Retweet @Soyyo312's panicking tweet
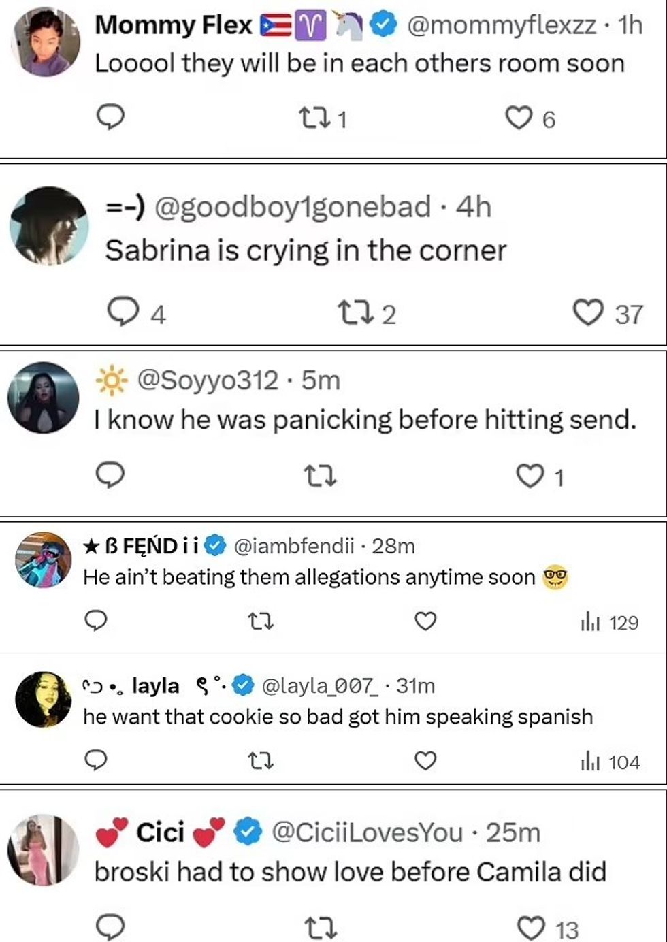 click(319, 476)
